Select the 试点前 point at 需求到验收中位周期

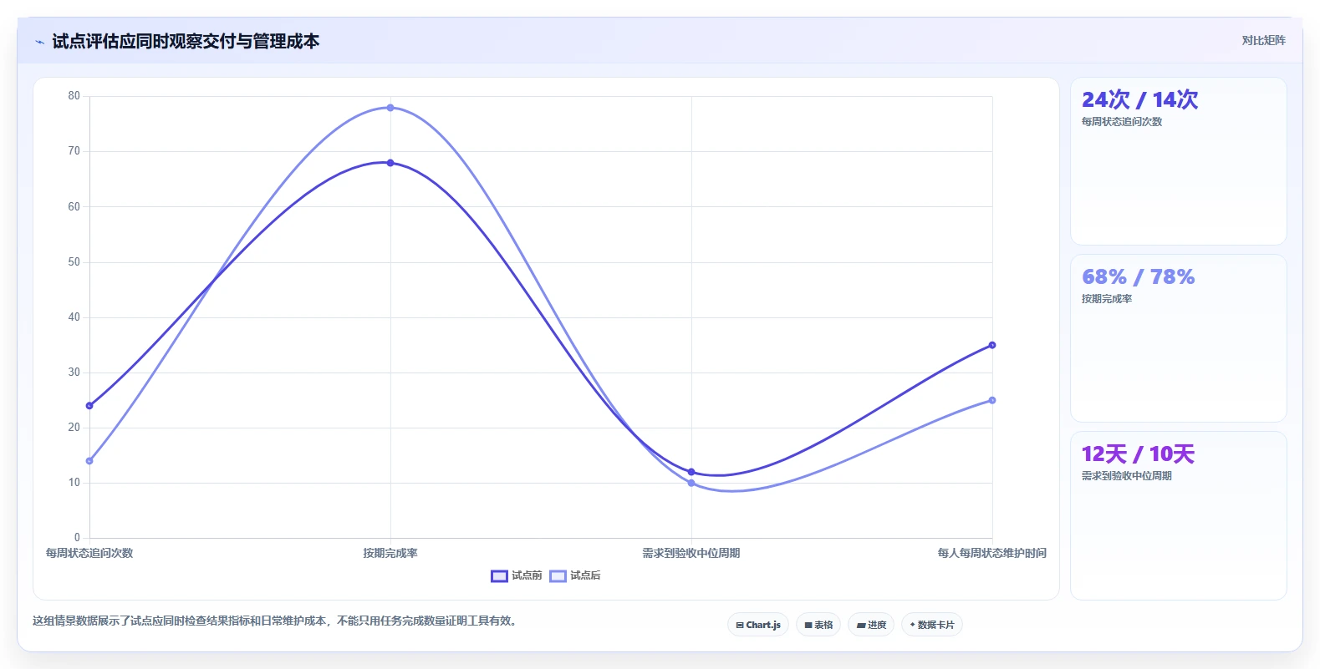[691, 472]
